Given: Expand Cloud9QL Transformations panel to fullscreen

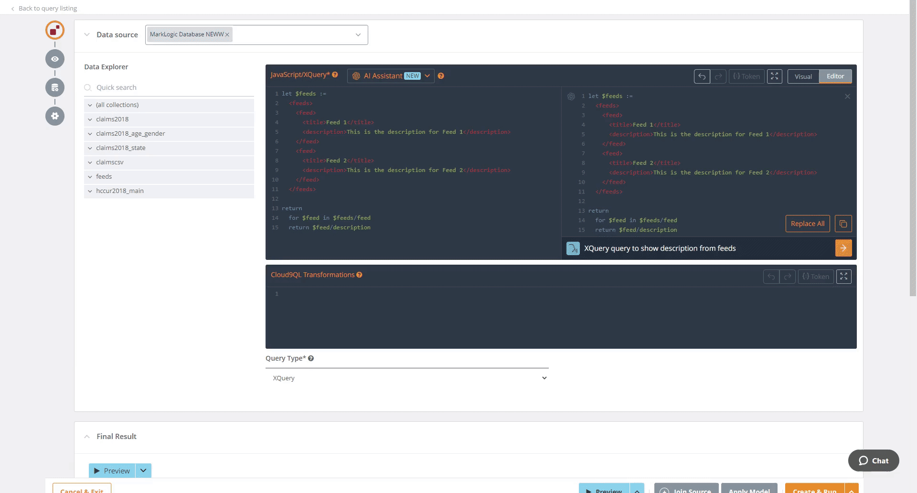Looking at the screenshot, I should tap(843, 276).
